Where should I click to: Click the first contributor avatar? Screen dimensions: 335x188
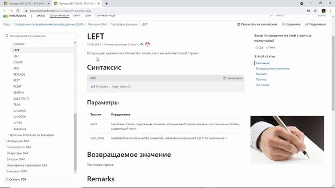(141, 44)
